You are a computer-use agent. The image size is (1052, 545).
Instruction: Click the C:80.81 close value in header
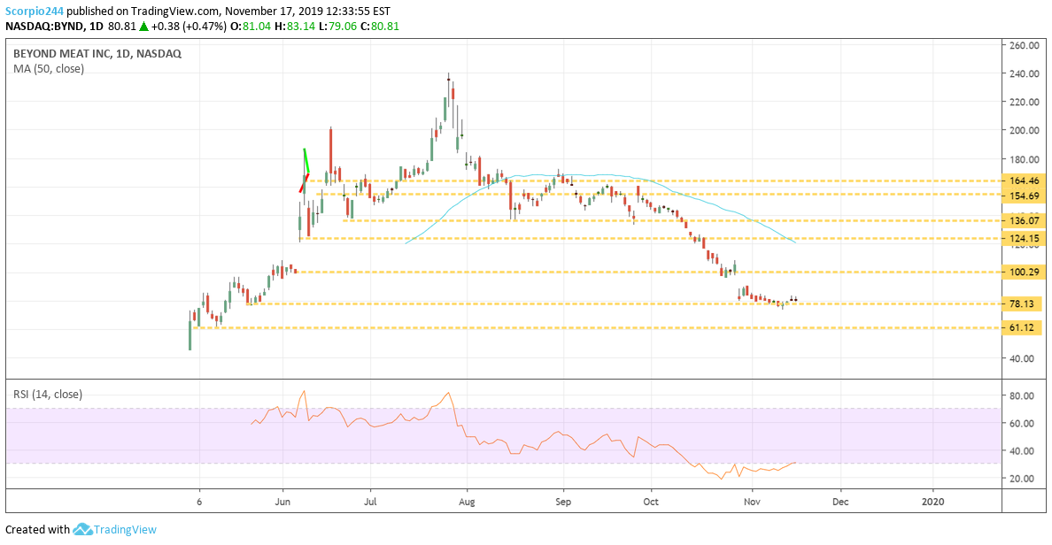tap(382, 27)
